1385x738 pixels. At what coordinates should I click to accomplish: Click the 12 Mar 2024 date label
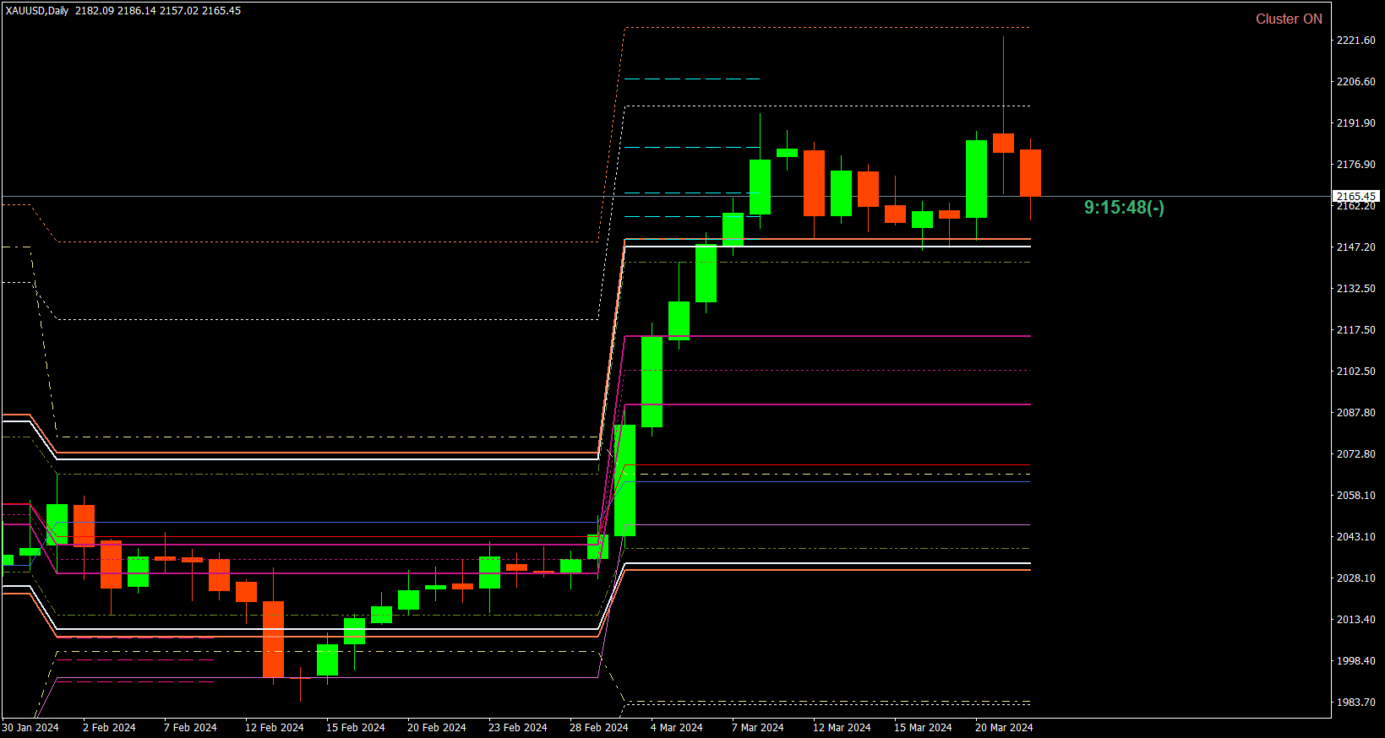[x=842, y=728]
